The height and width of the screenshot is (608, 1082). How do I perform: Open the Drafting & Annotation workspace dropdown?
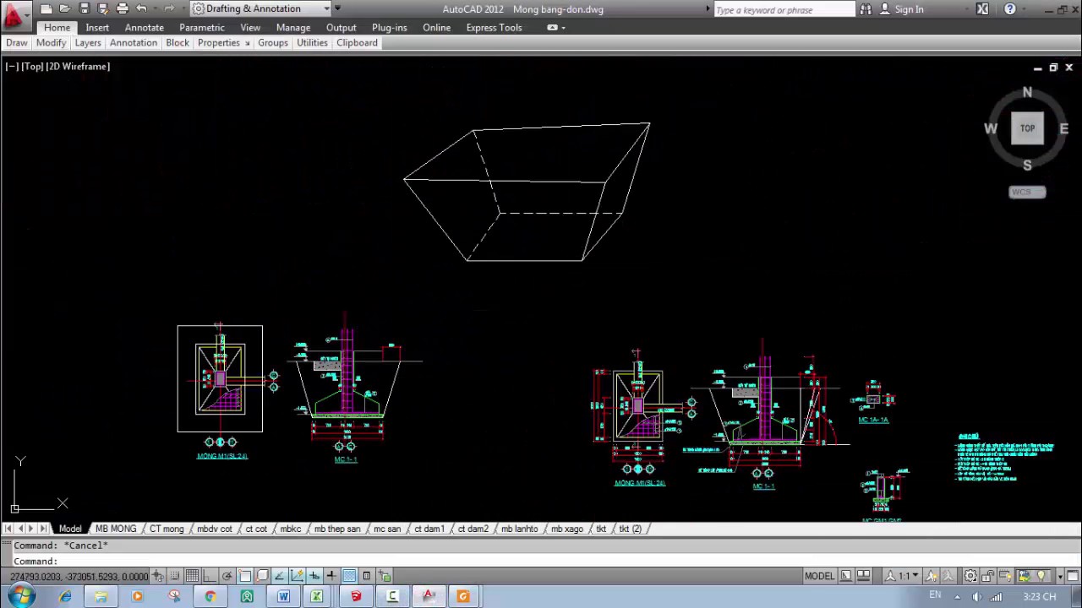point(260,8)
